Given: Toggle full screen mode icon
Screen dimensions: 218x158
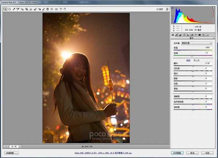Looking at the screenshot, I should [x=167, y=9].
